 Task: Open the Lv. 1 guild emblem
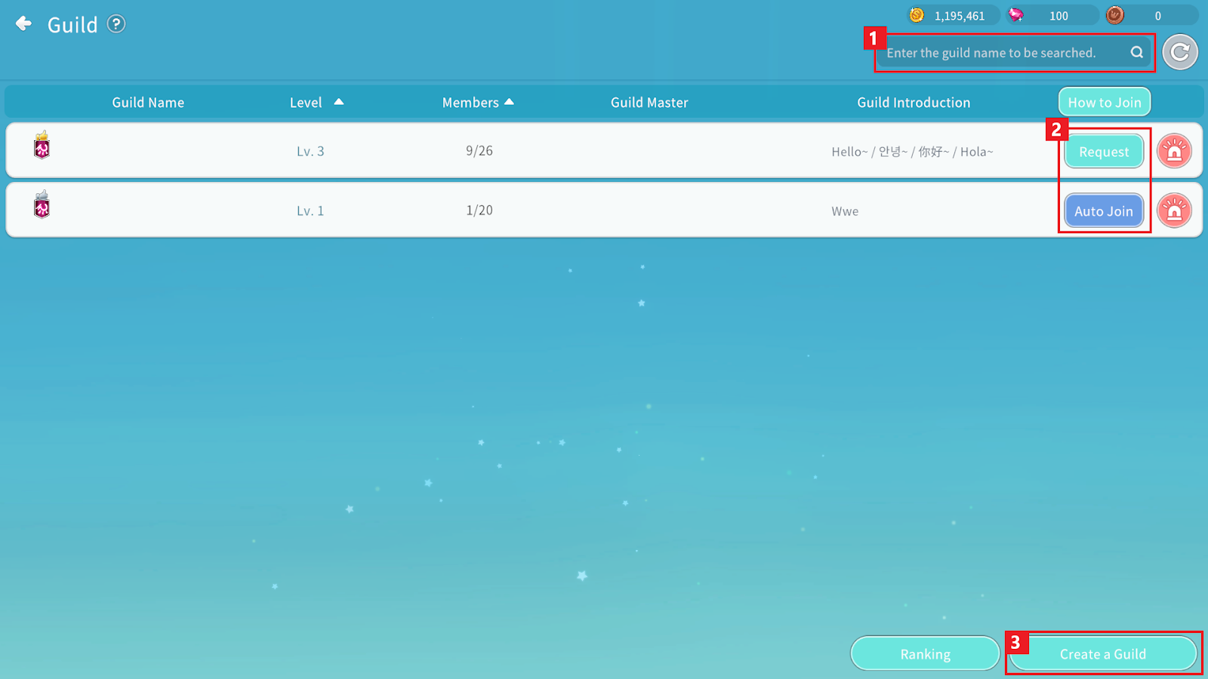pyautogui.click(x=42, y=204)
